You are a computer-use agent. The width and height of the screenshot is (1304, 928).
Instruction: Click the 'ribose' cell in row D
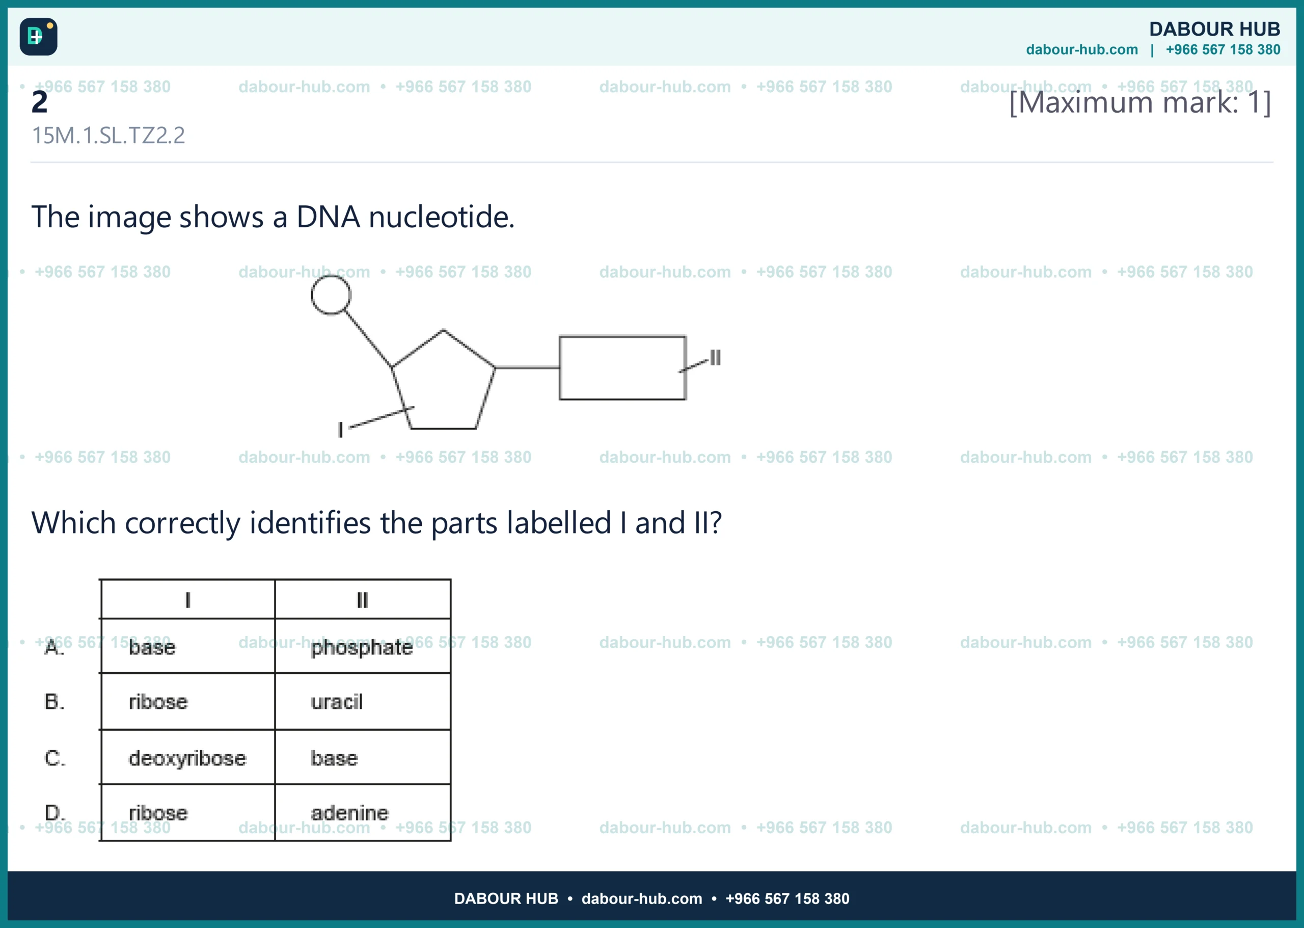(x=188, y=812)
